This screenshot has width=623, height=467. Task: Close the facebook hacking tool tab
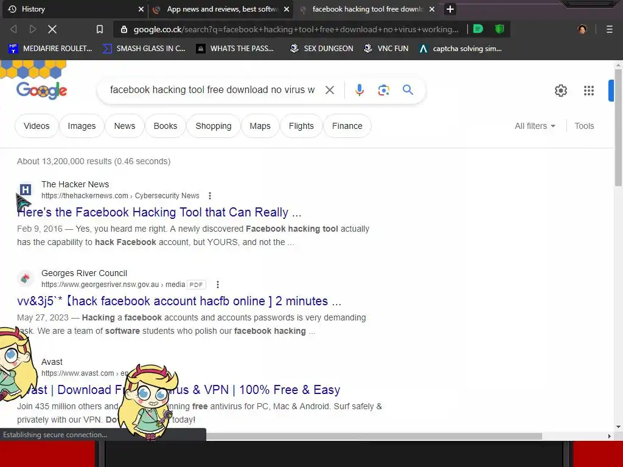coord(432,9)
